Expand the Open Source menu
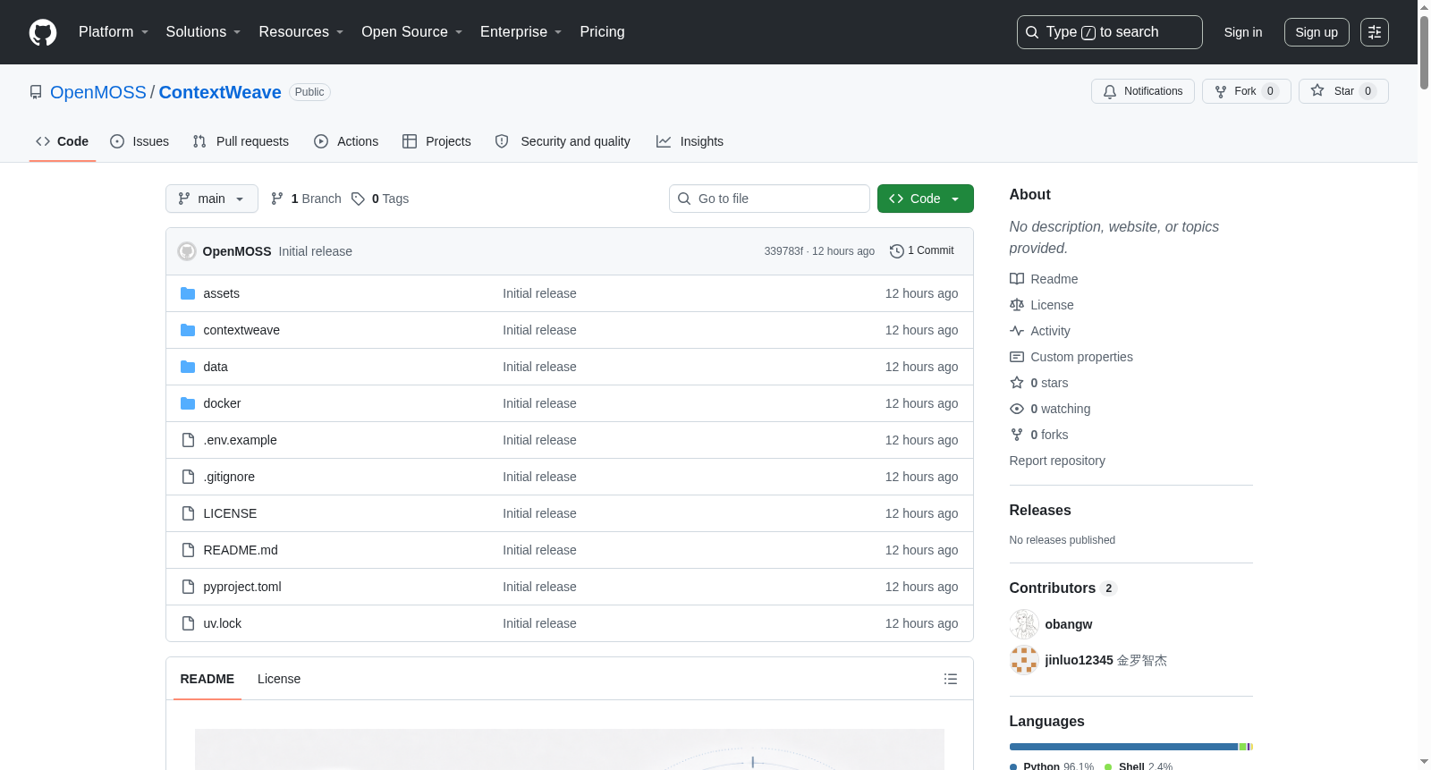This screenshot has height=770, width=1431. 411,32
